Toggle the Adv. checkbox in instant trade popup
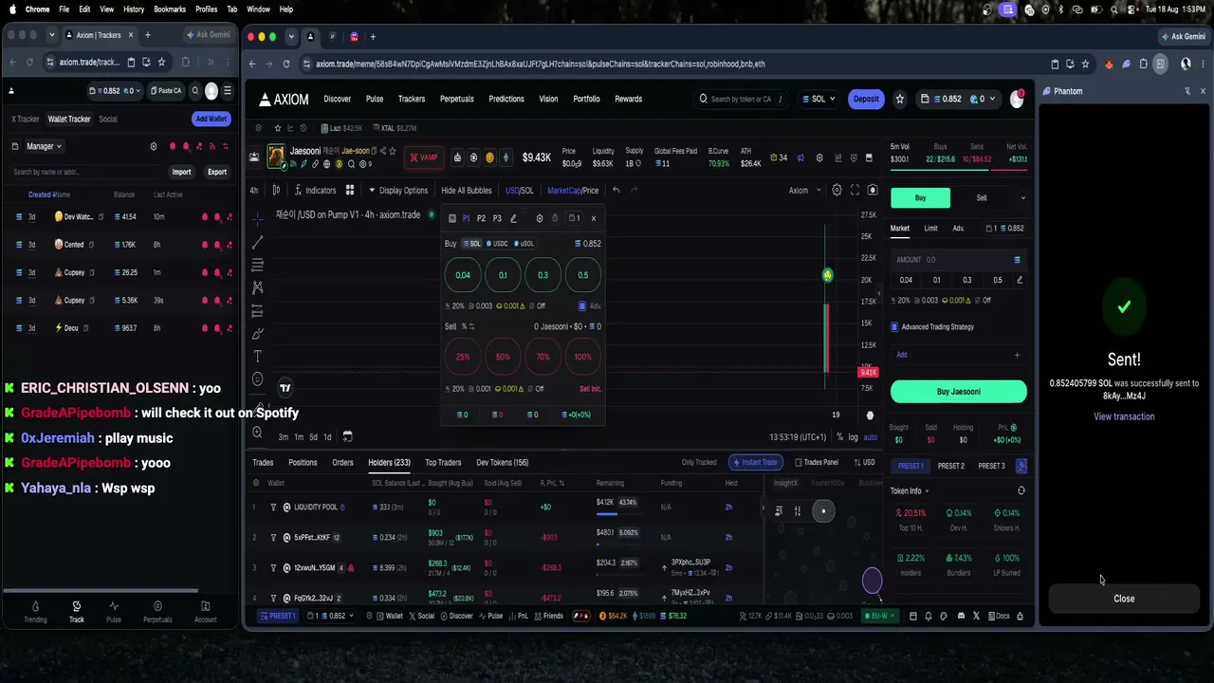 pos(582,306)
